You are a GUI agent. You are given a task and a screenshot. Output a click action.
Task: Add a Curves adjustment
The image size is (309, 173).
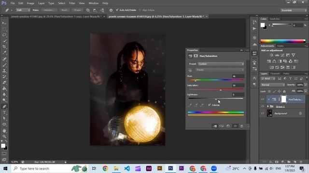[282, 55]
